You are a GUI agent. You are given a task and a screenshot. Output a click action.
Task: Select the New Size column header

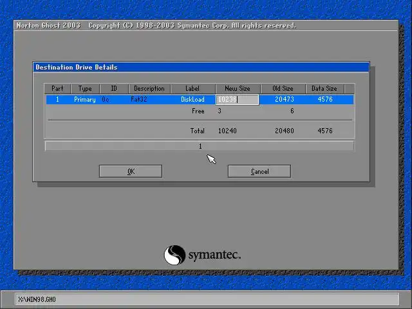238,89
